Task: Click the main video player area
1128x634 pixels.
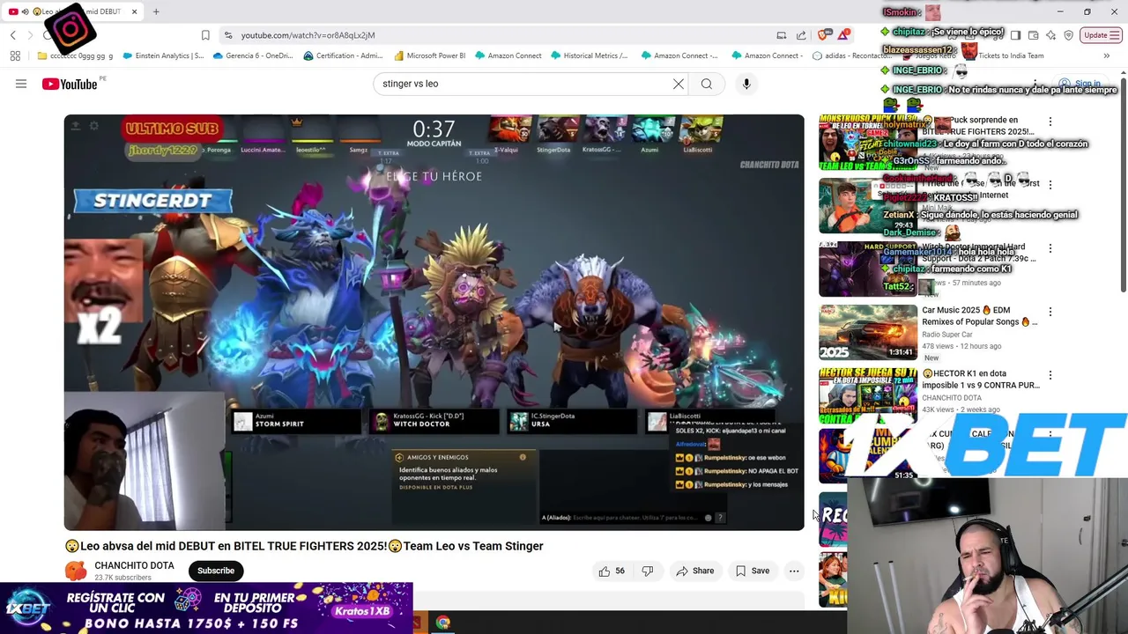Action: click(434, 322)
